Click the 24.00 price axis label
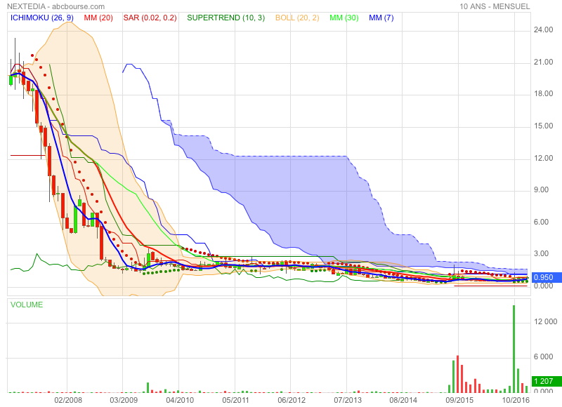This screenshot has width=562, height=407. 543,29
